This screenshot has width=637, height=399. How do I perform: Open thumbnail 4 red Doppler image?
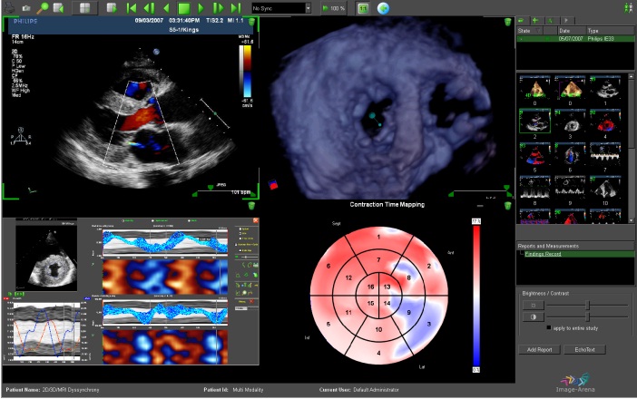605,121
